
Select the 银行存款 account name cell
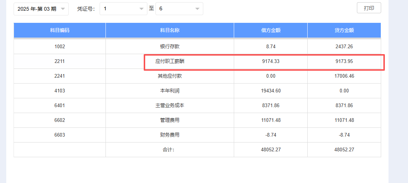(x=169, y=47)
